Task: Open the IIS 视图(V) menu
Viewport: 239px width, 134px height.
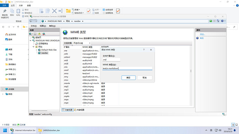Action: 43,26
